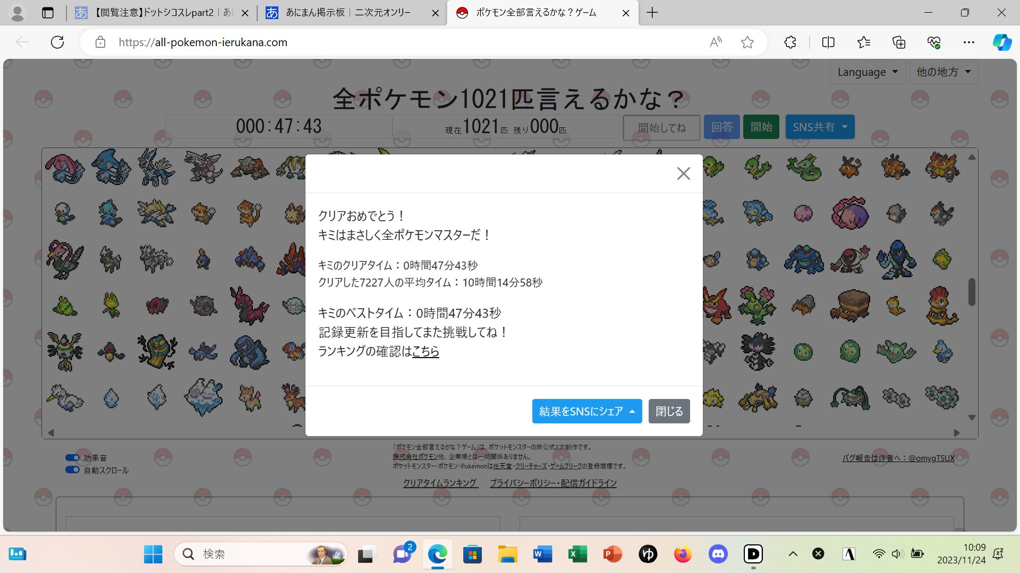Screen dimensions: 1020x573
Task: Click the taskbar 検索 search box
Action: coord(260,554)
